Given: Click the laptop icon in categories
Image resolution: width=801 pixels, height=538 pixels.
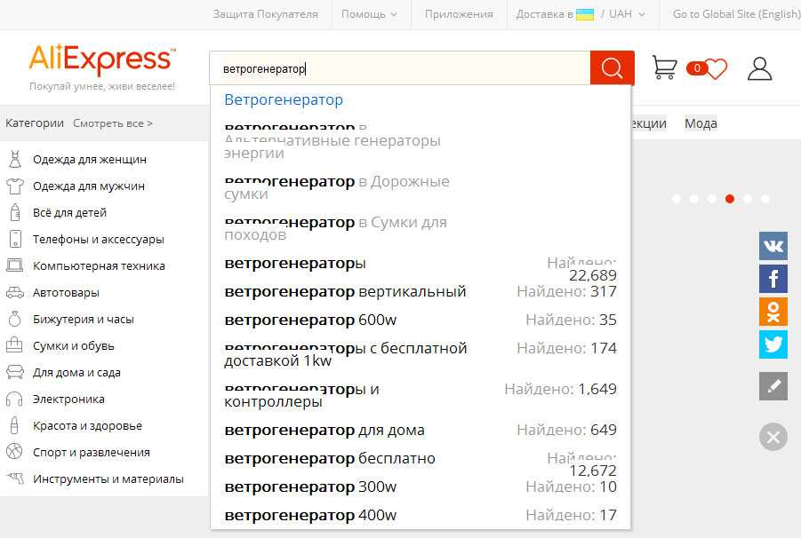Looking at the screenshot, I should click(x=15, y=265).
